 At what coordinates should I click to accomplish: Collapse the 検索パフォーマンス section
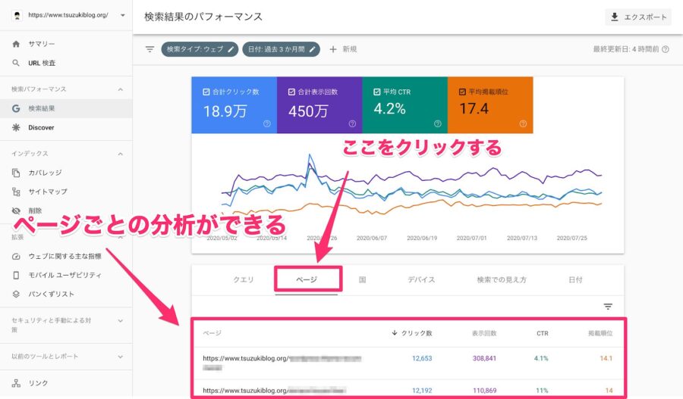[120, 89]
